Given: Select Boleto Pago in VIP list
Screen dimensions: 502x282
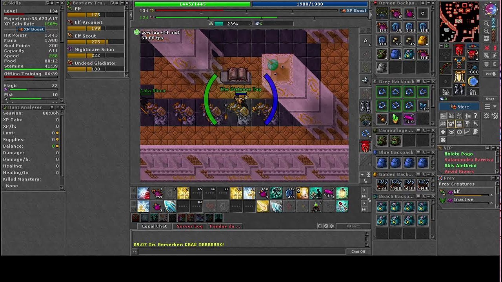Looking at the screenshot, I should (458, 154).
